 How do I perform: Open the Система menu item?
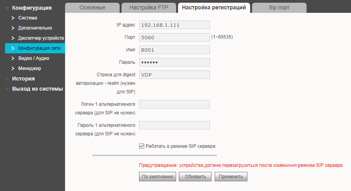(28, 18)
